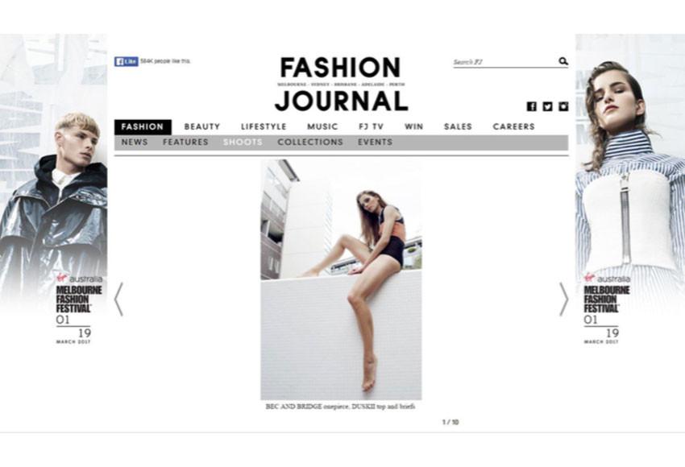The width and height of the screenshot is (685, 467).
Task: Open the FJ TV section
Action: (x=371, y=126)
